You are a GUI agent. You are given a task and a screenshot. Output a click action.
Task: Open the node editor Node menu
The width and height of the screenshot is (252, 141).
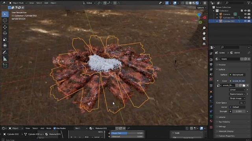[x=49, y=128]
